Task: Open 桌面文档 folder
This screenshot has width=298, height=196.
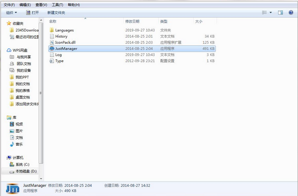Action: 20,97
